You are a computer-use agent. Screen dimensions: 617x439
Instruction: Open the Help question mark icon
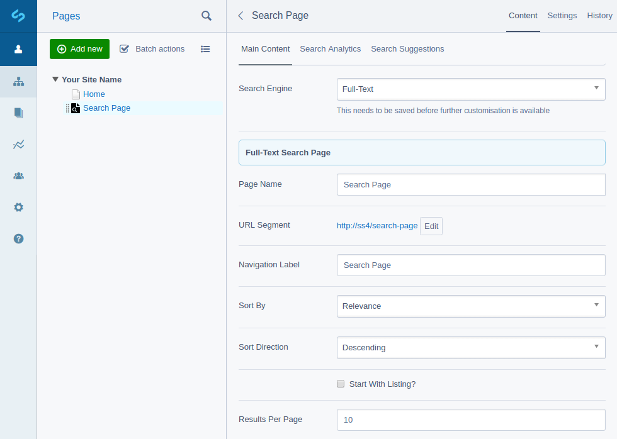coord(18,238)
